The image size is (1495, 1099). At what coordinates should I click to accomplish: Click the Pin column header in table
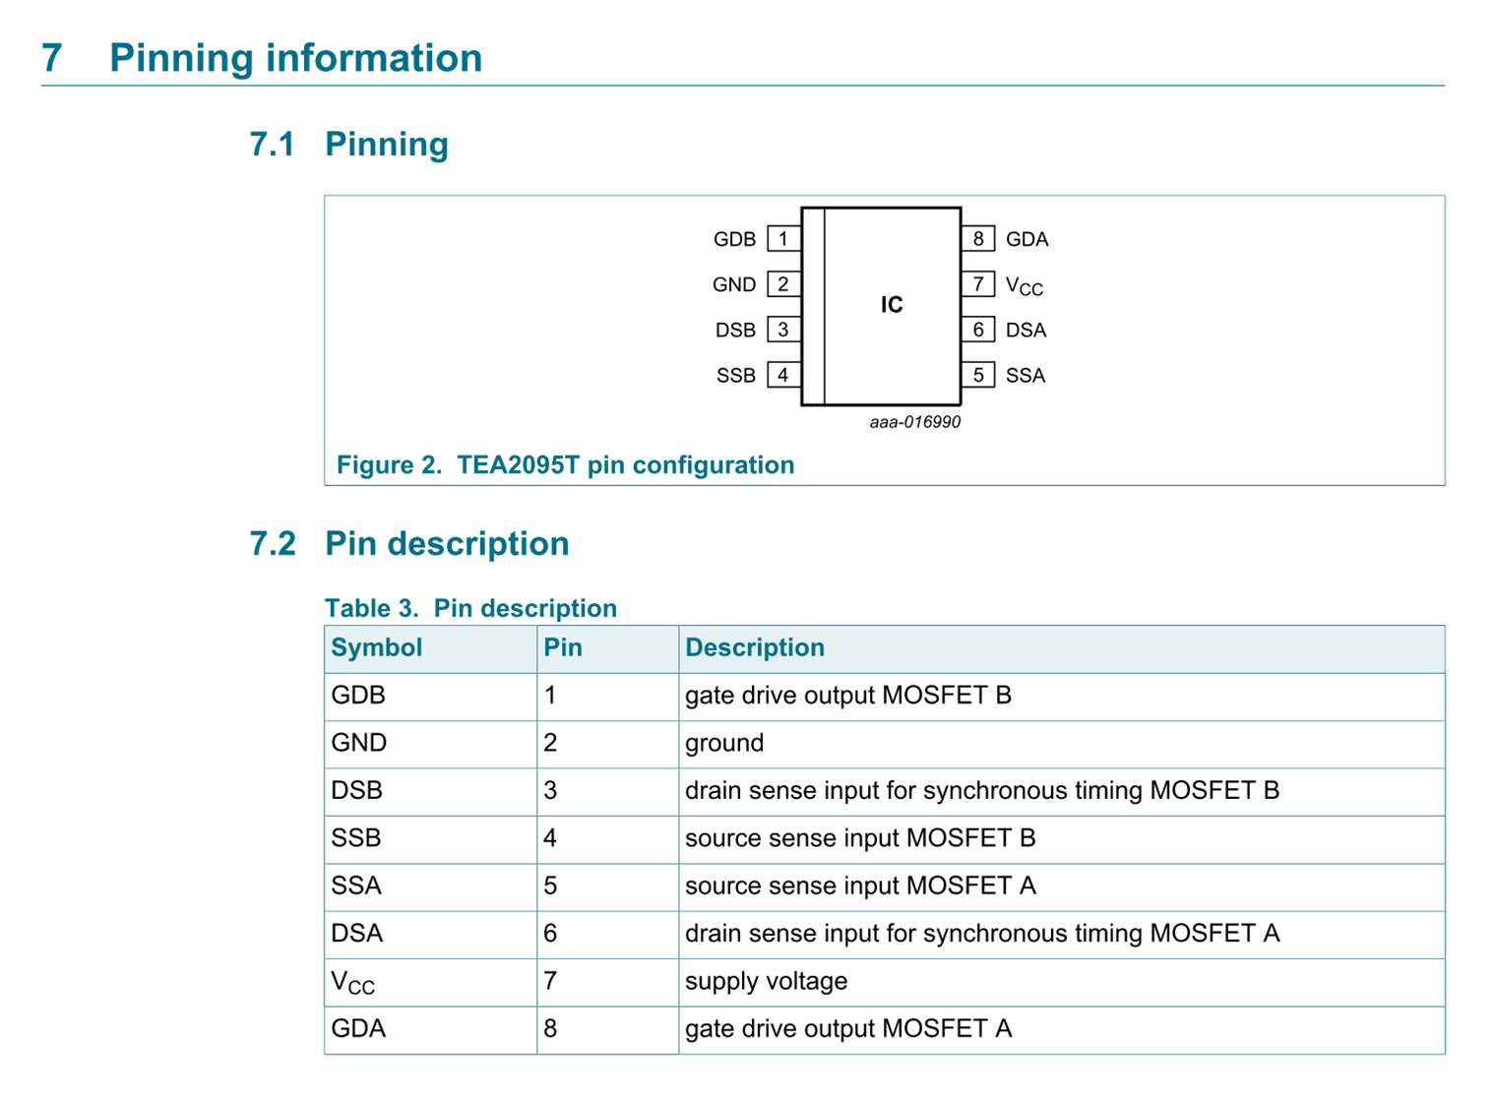pos(563,647)
